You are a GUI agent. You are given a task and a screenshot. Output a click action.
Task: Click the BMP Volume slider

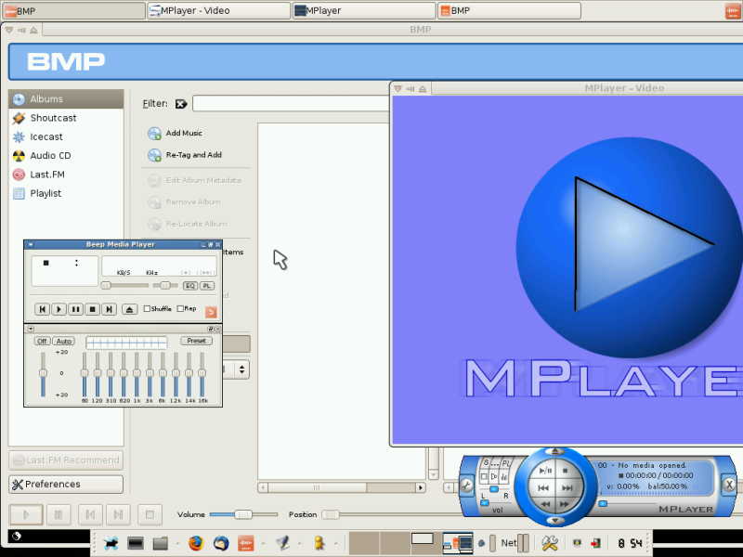(243, 514)
